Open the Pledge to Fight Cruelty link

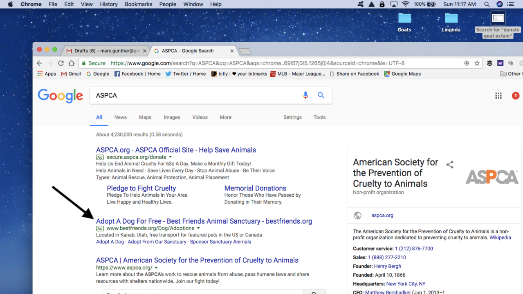click(141, 188)
